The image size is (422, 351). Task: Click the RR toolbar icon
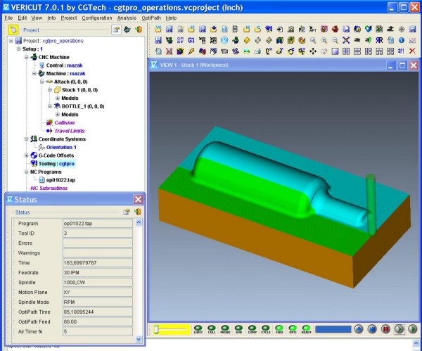[x=379, y=40]
